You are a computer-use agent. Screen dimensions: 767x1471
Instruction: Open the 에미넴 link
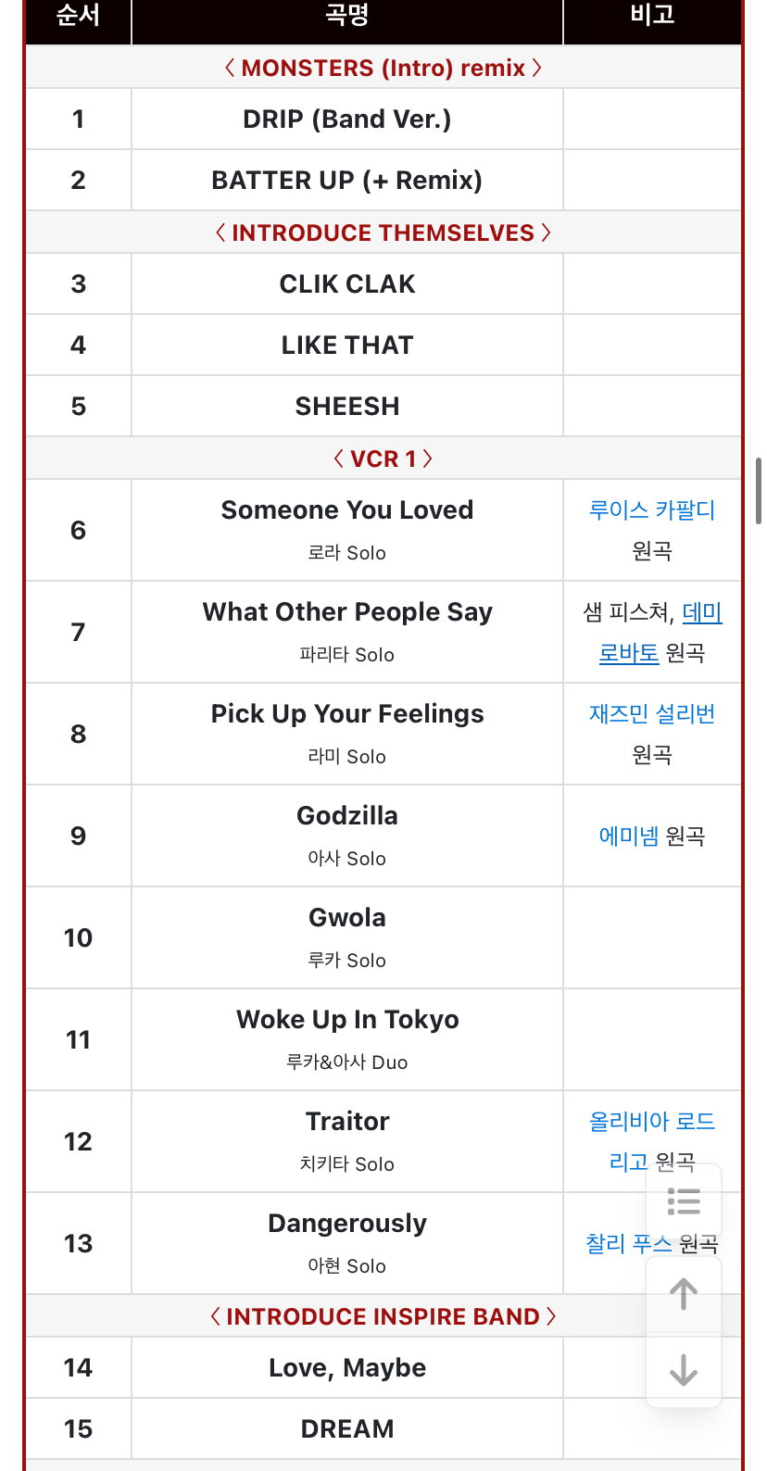click(629, 836)
